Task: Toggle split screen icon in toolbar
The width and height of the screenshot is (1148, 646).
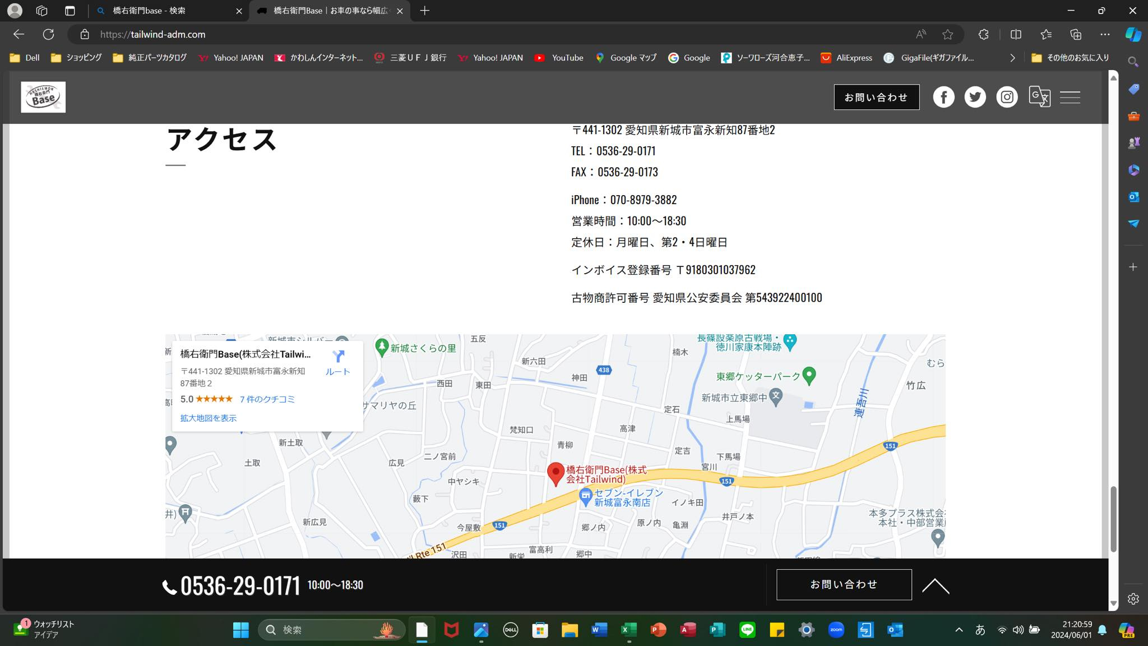Action: click(x=1016, y=34)
